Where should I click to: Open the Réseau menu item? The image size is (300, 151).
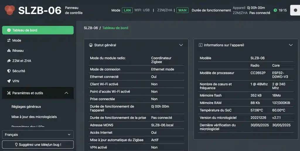(18, 51)
